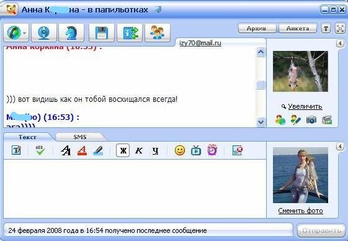Start a group conference with the people icon
Image resolution: width=348 pixels, height=241 pixels.
click(158, 33)
